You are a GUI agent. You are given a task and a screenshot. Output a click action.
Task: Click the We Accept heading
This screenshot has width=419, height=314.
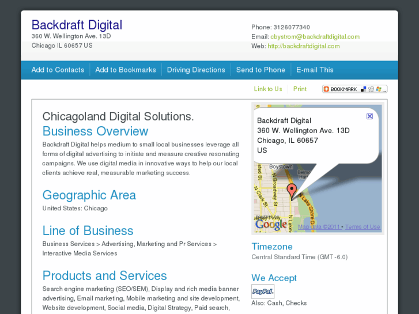(274, 278)
